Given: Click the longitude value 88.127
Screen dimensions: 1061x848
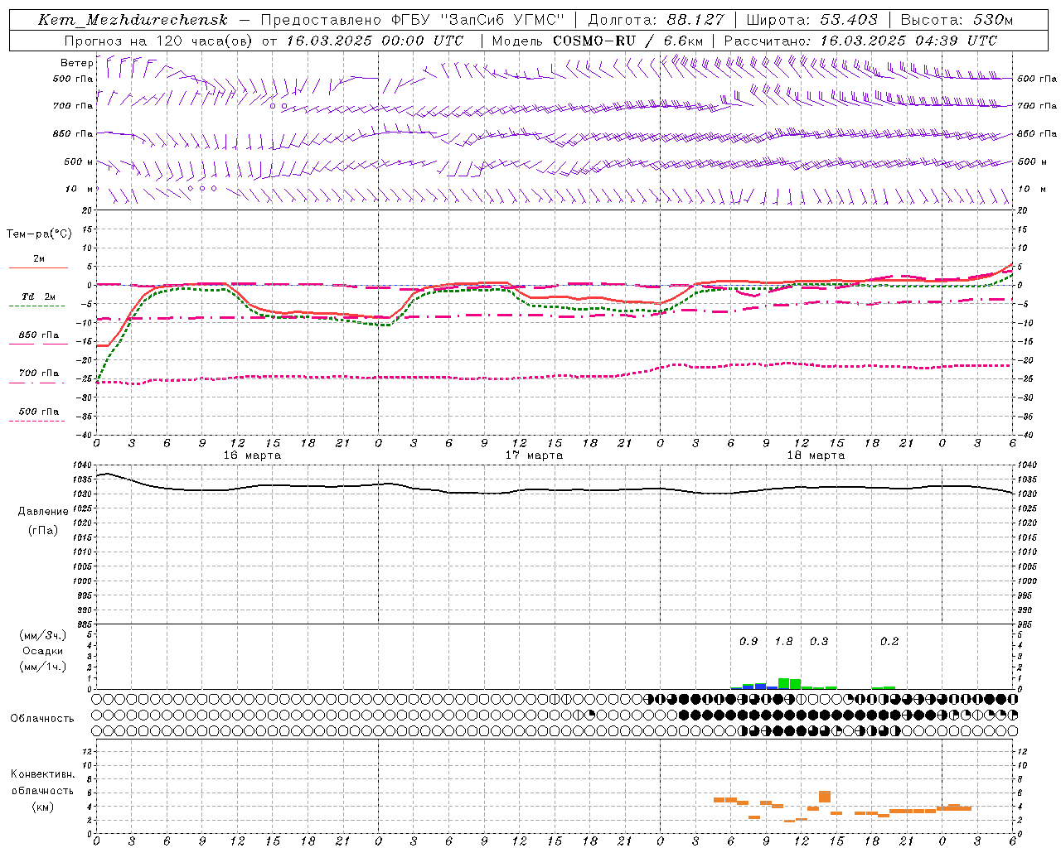Looking at the screenshot, I should pyautogui.click(x=695, y=20).
